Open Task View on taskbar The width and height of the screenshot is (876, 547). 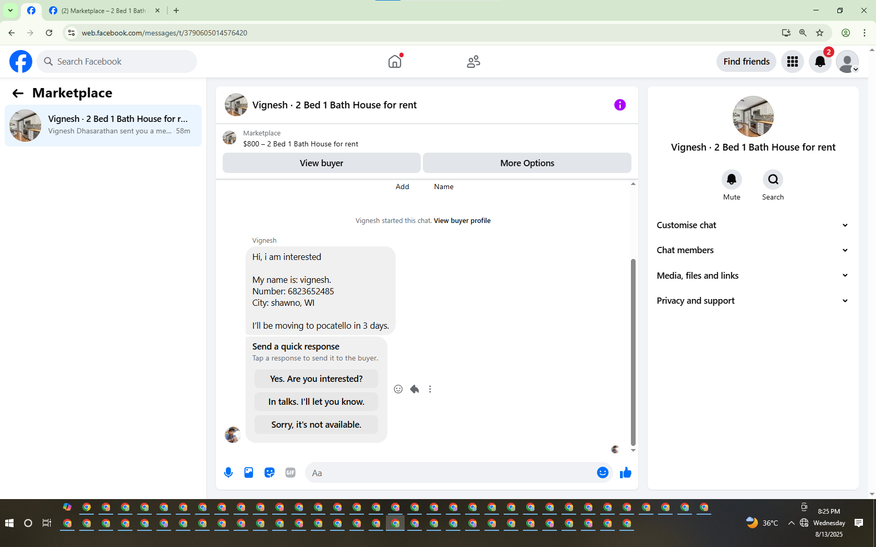tap(46, 523)
